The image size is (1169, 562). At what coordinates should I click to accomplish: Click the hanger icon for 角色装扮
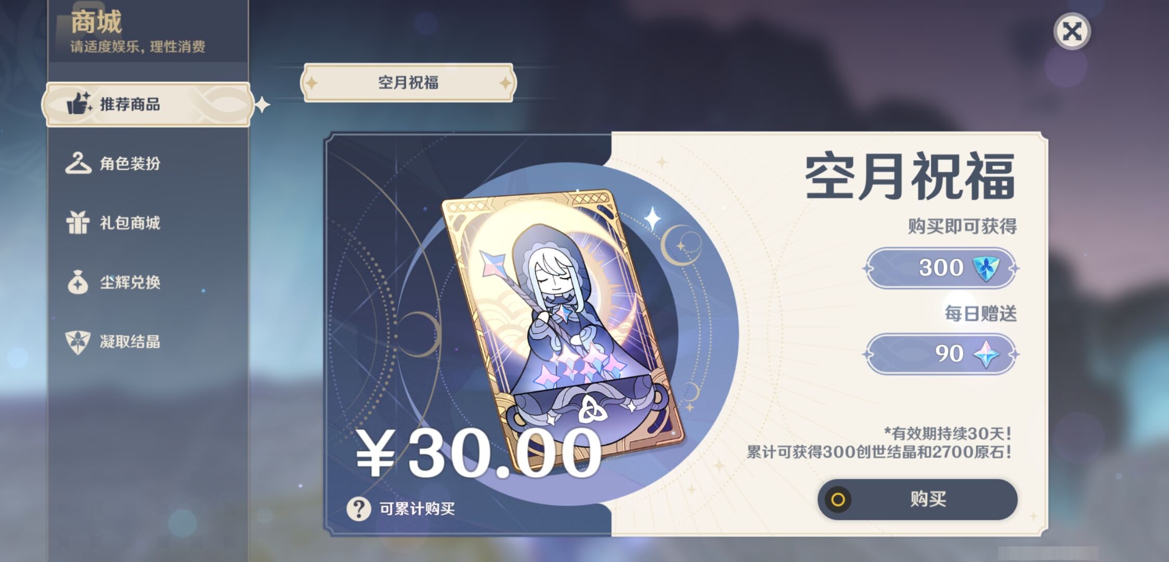tap(78, 163)
